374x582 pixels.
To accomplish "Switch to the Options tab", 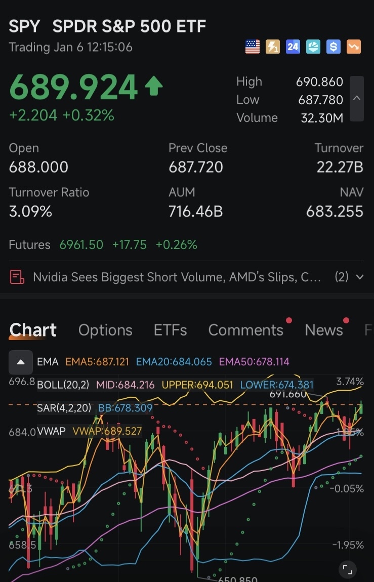I will (105, 330).
